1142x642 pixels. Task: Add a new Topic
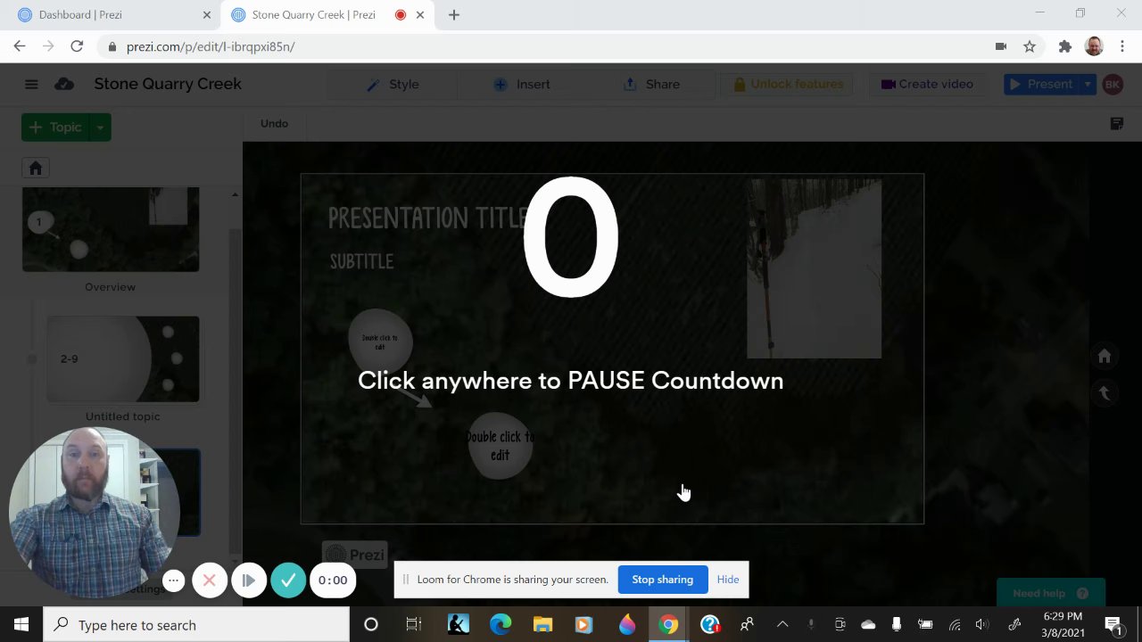[x=55, y=127]
